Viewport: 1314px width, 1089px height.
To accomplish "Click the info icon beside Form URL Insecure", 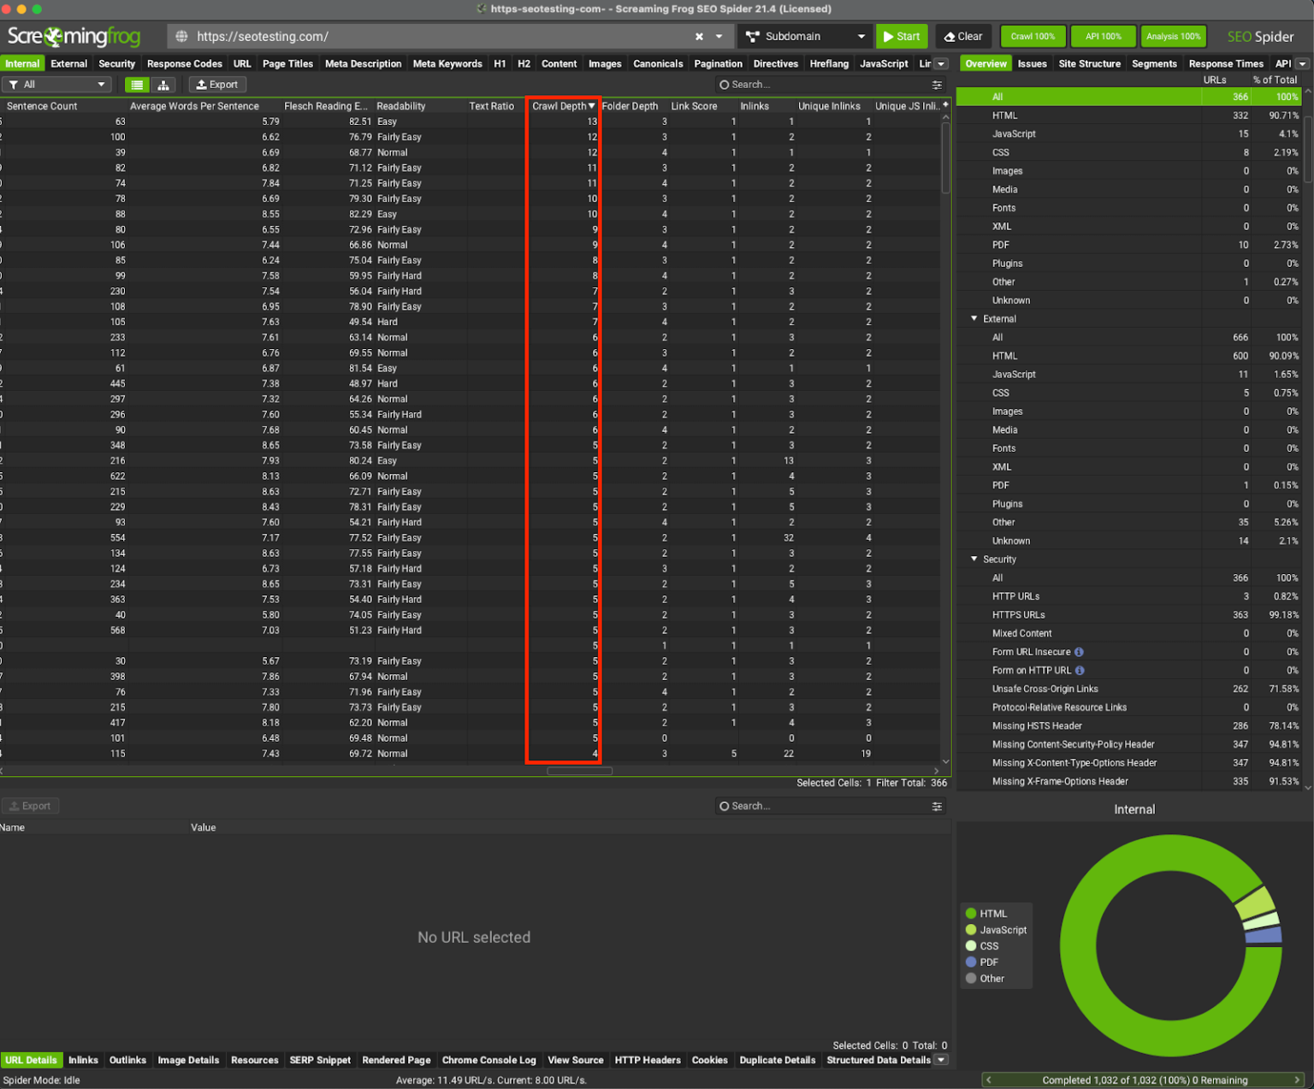I will (1079, 652).
